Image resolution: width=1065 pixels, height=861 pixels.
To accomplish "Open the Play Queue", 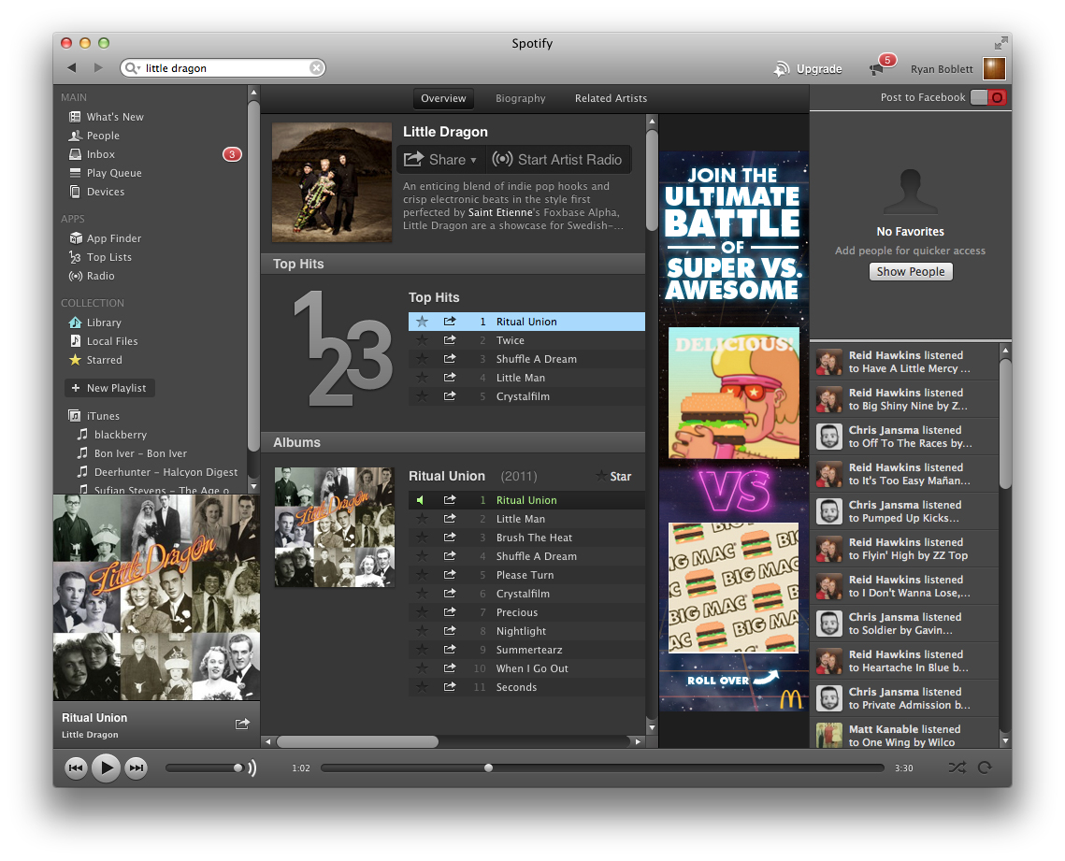I will [106, 173].
